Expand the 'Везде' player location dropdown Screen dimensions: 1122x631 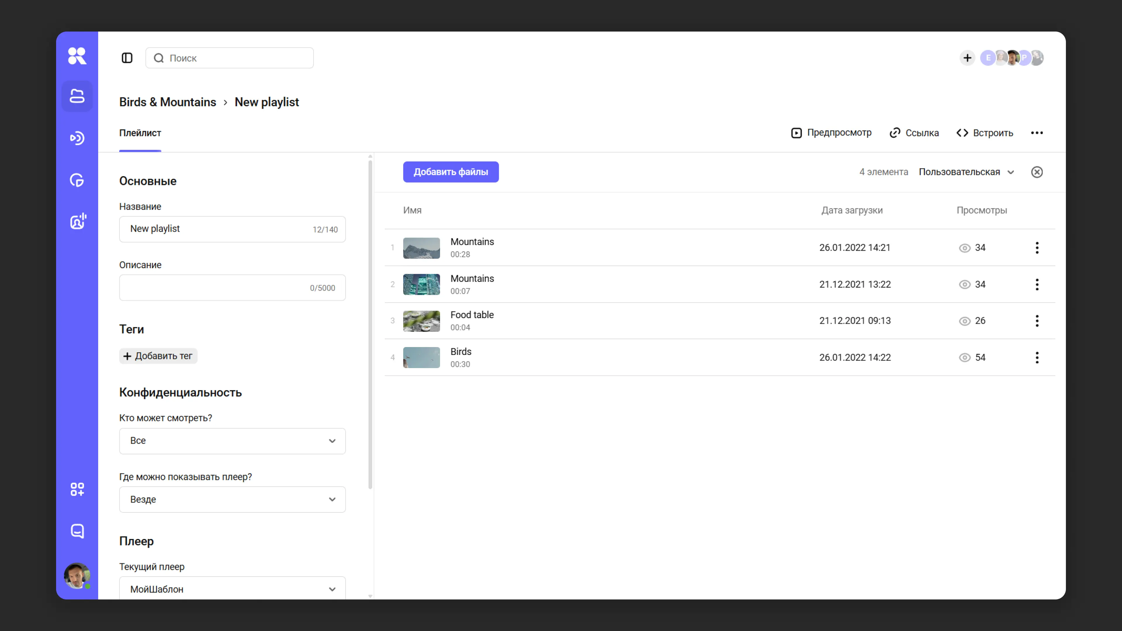[x=232, y=500]
